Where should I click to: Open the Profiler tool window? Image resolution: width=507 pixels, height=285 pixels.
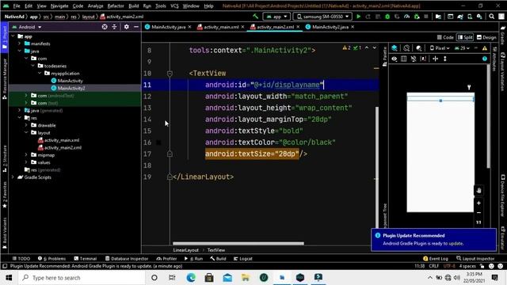(x=166, y=259)
